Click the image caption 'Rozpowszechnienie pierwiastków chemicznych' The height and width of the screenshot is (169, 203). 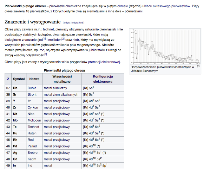point(162,69)
